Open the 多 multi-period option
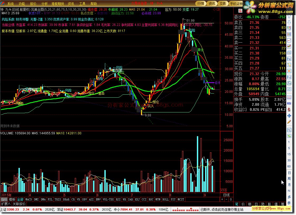Image resolution: width=296 pixels, height=215 pixels. click(289, 197)
